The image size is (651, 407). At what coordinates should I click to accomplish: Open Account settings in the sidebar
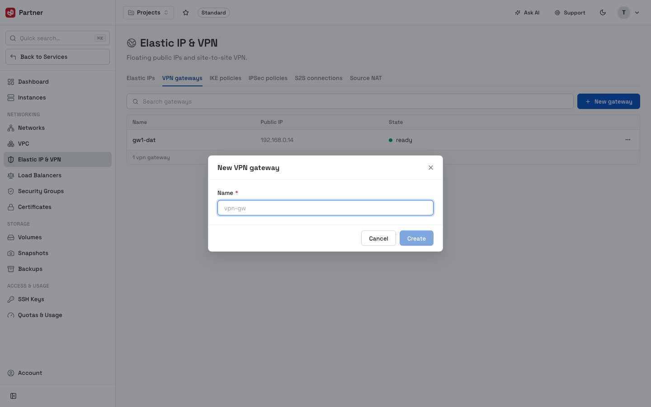pos(57,373)
